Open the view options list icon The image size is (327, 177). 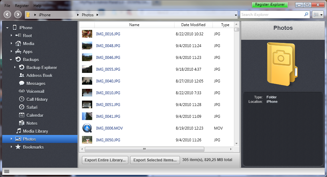pos(318,15)
